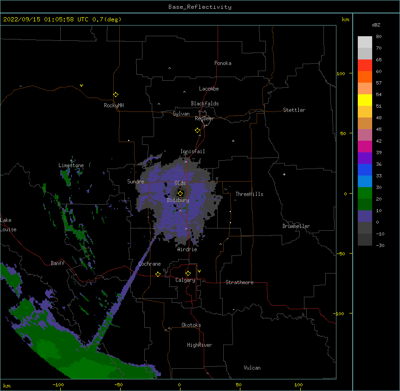Click the Innisfail city label

tap(193, 151)
